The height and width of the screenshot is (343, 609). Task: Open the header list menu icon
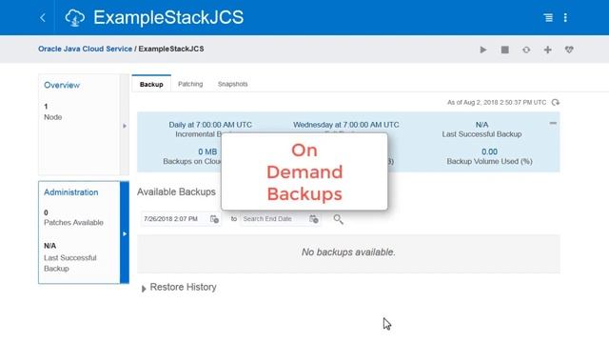[548, 17]
